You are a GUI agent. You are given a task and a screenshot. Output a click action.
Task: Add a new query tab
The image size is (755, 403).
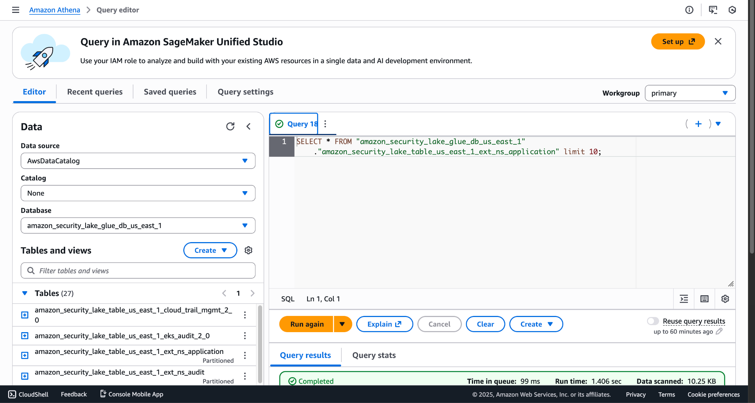pos(698,124)
